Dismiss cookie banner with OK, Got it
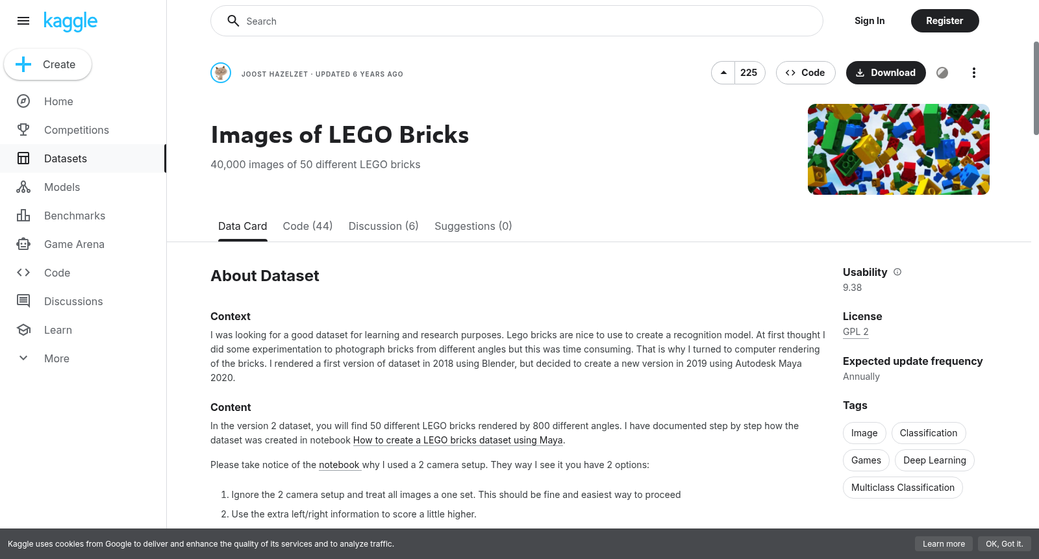The width and height of the screenshot is (1039, 559). point(1004,544)
